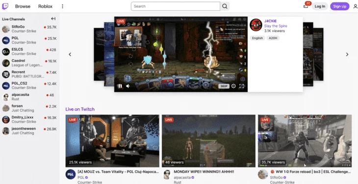
Task: Mute the featured stream volume
Action: point(128,86)
